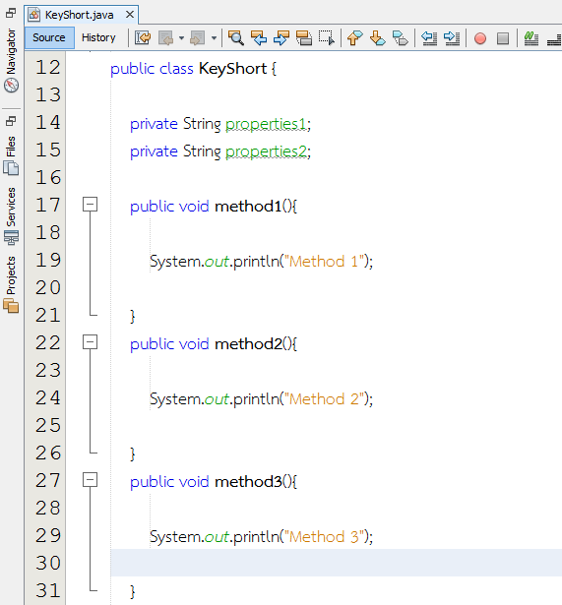Collapse the method2 code fold
Screen dimensions: 562x605
(x=90, y=342)
